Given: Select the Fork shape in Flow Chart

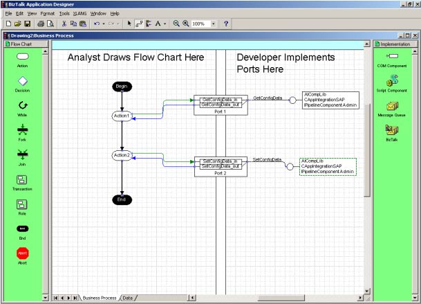Looking at the screenshot, I should pyautogui.click(x=22, y=130).
